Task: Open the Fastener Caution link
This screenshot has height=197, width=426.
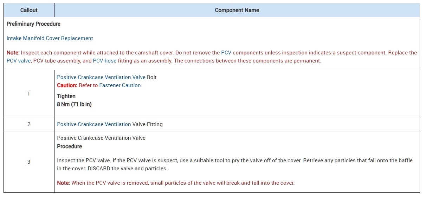Action: (x=120, y=85)
